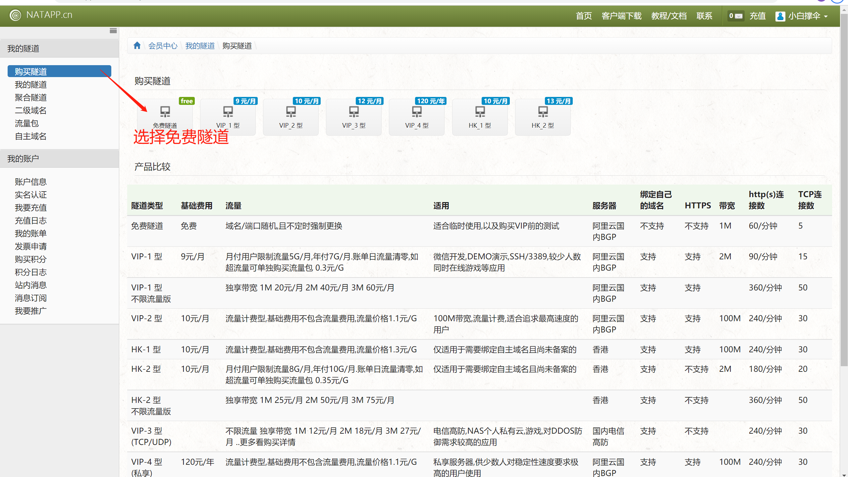Collapse the sidebar with the toggle icon
Screen dimensions: 848x477
[x=113, y=31]
